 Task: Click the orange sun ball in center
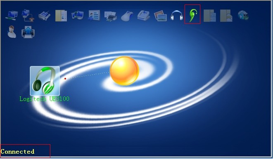[x=124, y=71]
